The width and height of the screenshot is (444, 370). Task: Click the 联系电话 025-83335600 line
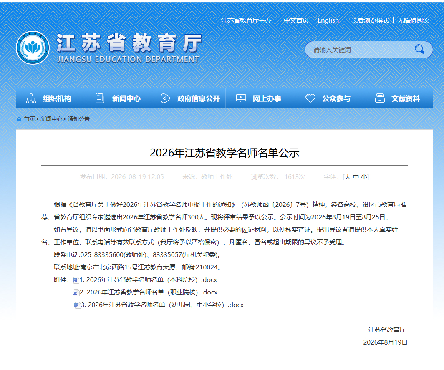[x=138, y=255]
